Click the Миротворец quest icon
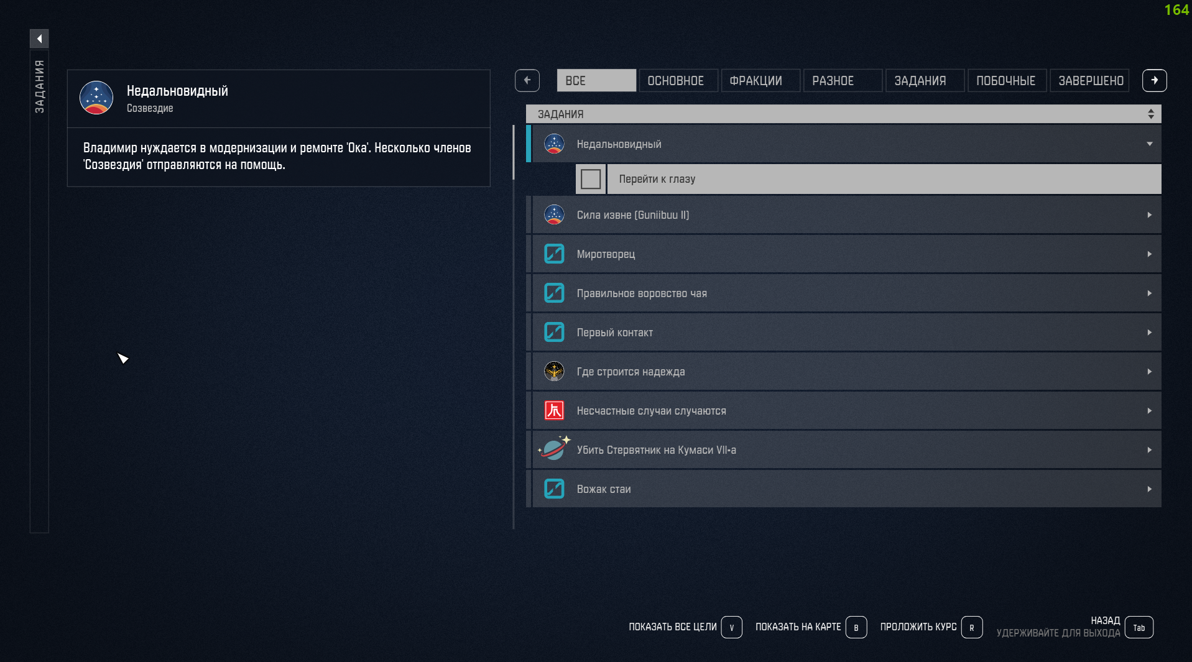The image size is (1192, 662). pos(554,254)
